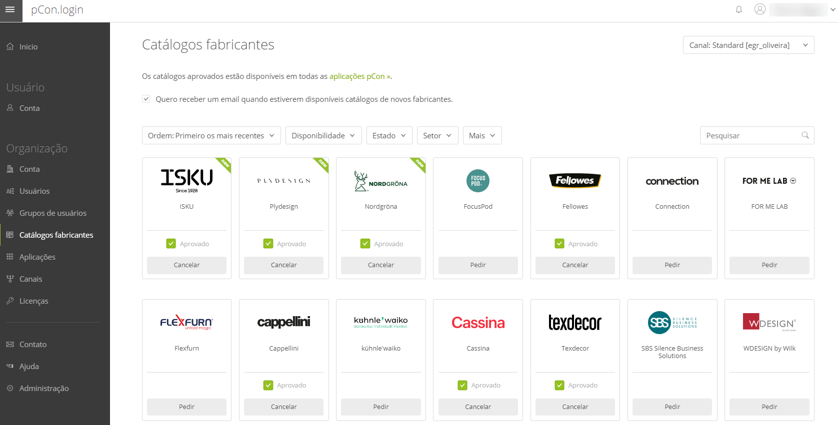This screenshot has width=838, height=425.
Task: Click the Usuários sidebar icon
Action: pos(10,191)
